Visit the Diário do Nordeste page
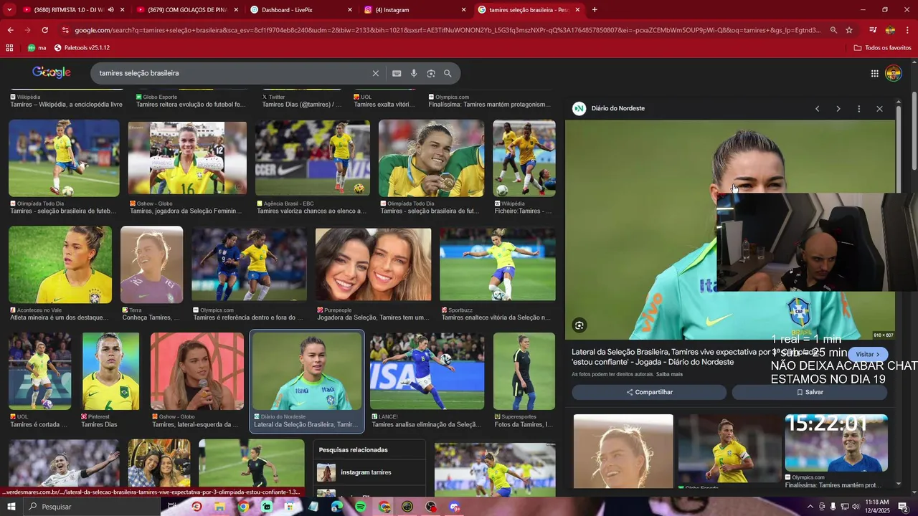The height and width of the screenshot is (516, 918). 868,355
